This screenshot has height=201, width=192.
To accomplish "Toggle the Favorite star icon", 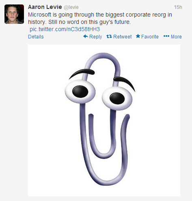I will [138, 36].
